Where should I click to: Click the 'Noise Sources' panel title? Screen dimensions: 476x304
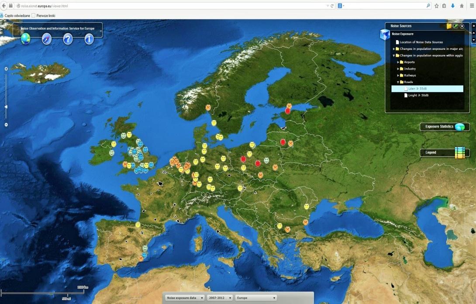pos(401,26)
